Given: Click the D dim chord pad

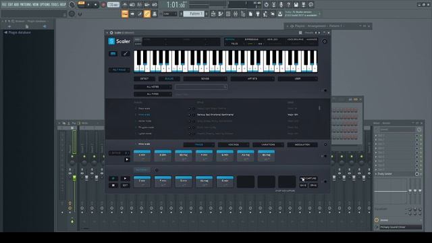Looking at the screenshot, I should coord(163,156).
